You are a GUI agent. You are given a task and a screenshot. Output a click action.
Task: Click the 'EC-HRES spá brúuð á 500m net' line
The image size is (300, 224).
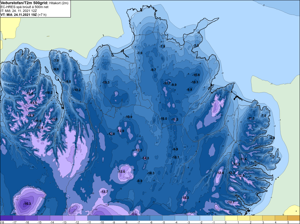(25, 7)
